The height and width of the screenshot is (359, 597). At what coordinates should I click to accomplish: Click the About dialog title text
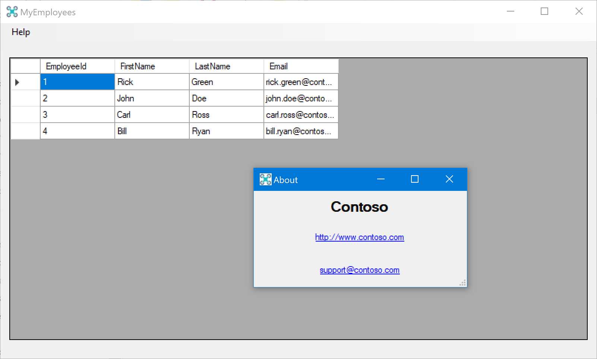click(x=286, y=180)
